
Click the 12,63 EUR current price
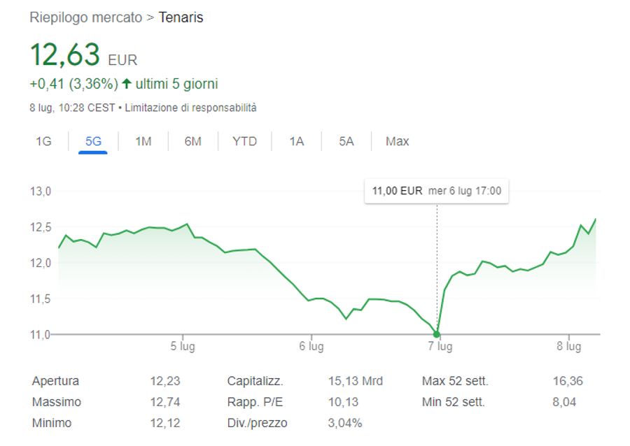pyautogui.click(x=84, y=55)
